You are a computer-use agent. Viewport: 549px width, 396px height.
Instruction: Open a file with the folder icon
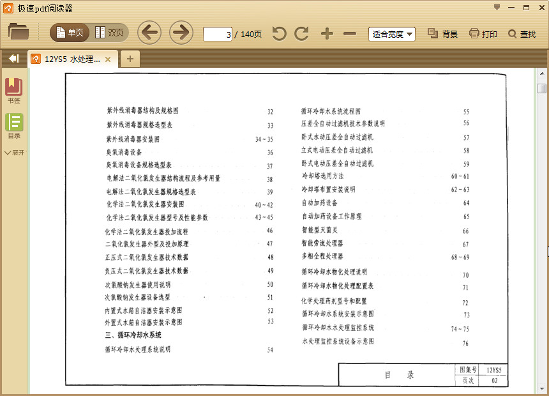(19, 32)
